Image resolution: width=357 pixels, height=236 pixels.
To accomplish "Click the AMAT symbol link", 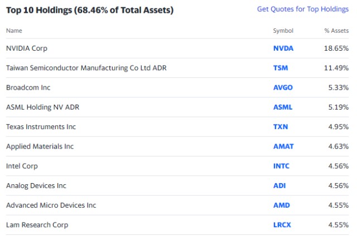I will (x=283, y=146).
